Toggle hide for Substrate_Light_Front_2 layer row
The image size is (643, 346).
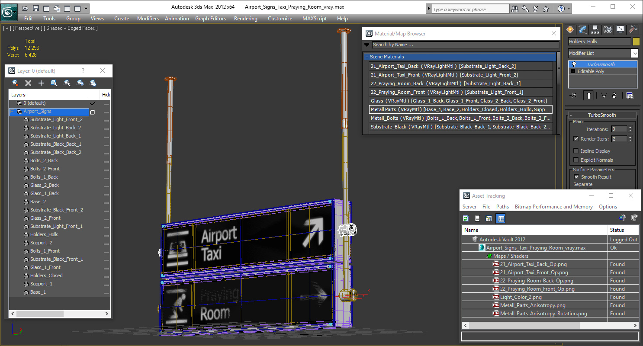pos(106,120)
